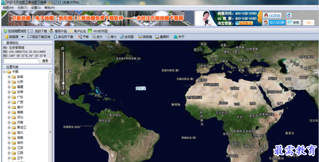The width and height of the screenshot is (319, 162).
Task: Click the 大西洋 label on the map
Action: pos(141,89)
